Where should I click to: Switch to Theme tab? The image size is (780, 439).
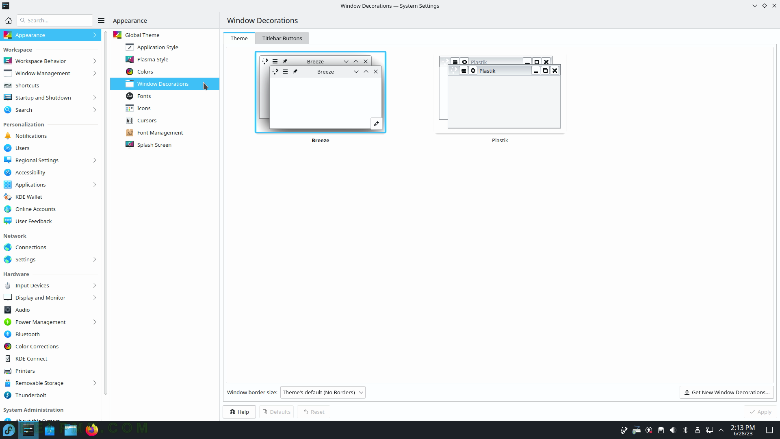pos(239,38)
